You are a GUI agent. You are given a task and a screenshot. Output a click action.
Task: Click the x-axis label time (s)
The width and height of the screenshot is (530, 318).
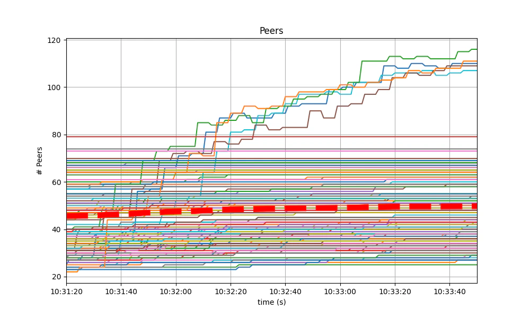(272, 303)
